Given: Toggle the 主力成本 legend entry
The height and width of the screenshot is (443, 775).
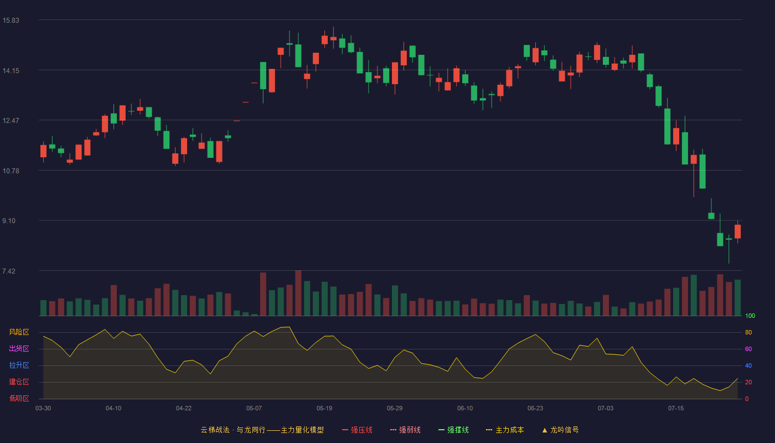Looking at the screenshot, I should (x=505, y=430).
